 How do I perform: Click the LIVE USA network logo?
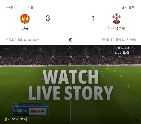pos(122,53)
